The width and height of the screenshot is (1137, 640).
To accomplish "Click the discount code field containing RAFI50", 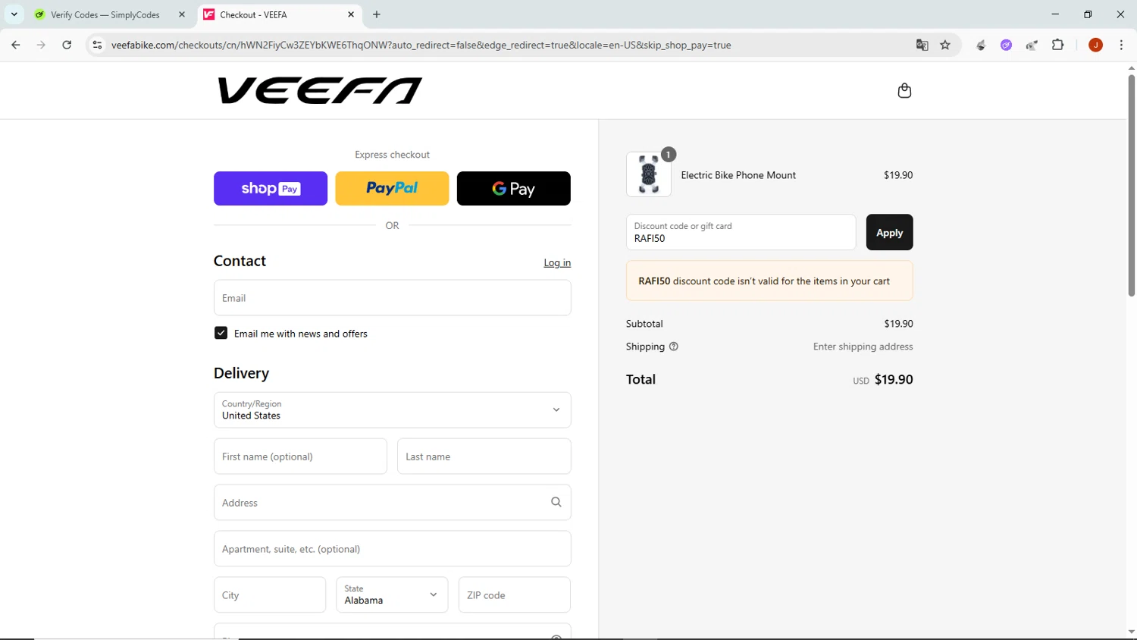I will (x=741, y=232).
